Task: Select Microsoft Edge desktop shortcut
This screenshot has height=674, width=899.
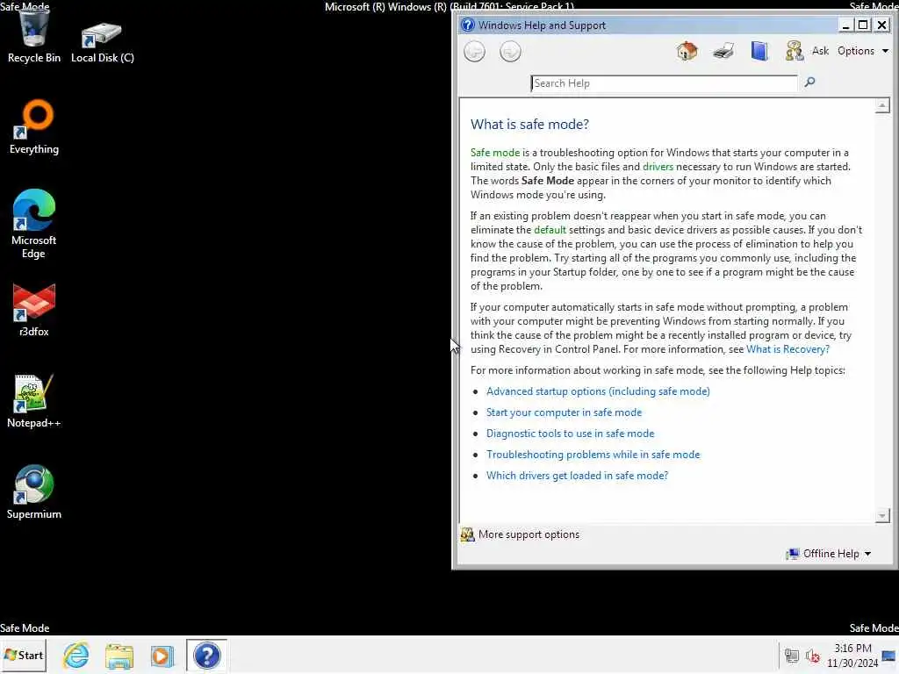Action: (34, 224)
